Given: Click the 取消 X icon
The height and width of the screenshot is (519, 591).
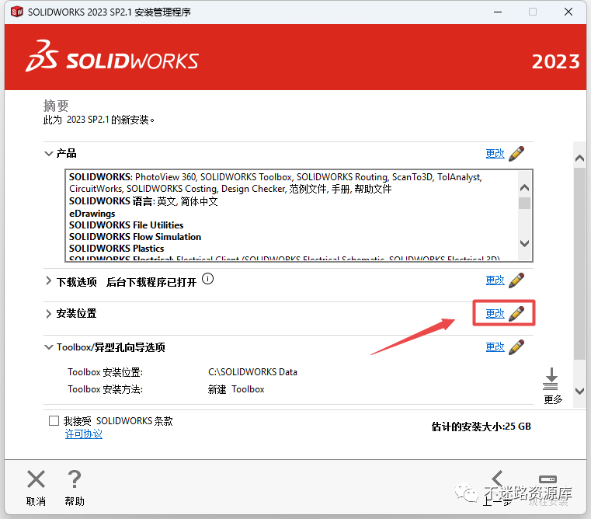Looking at the screenshot, I should point(37,479).
